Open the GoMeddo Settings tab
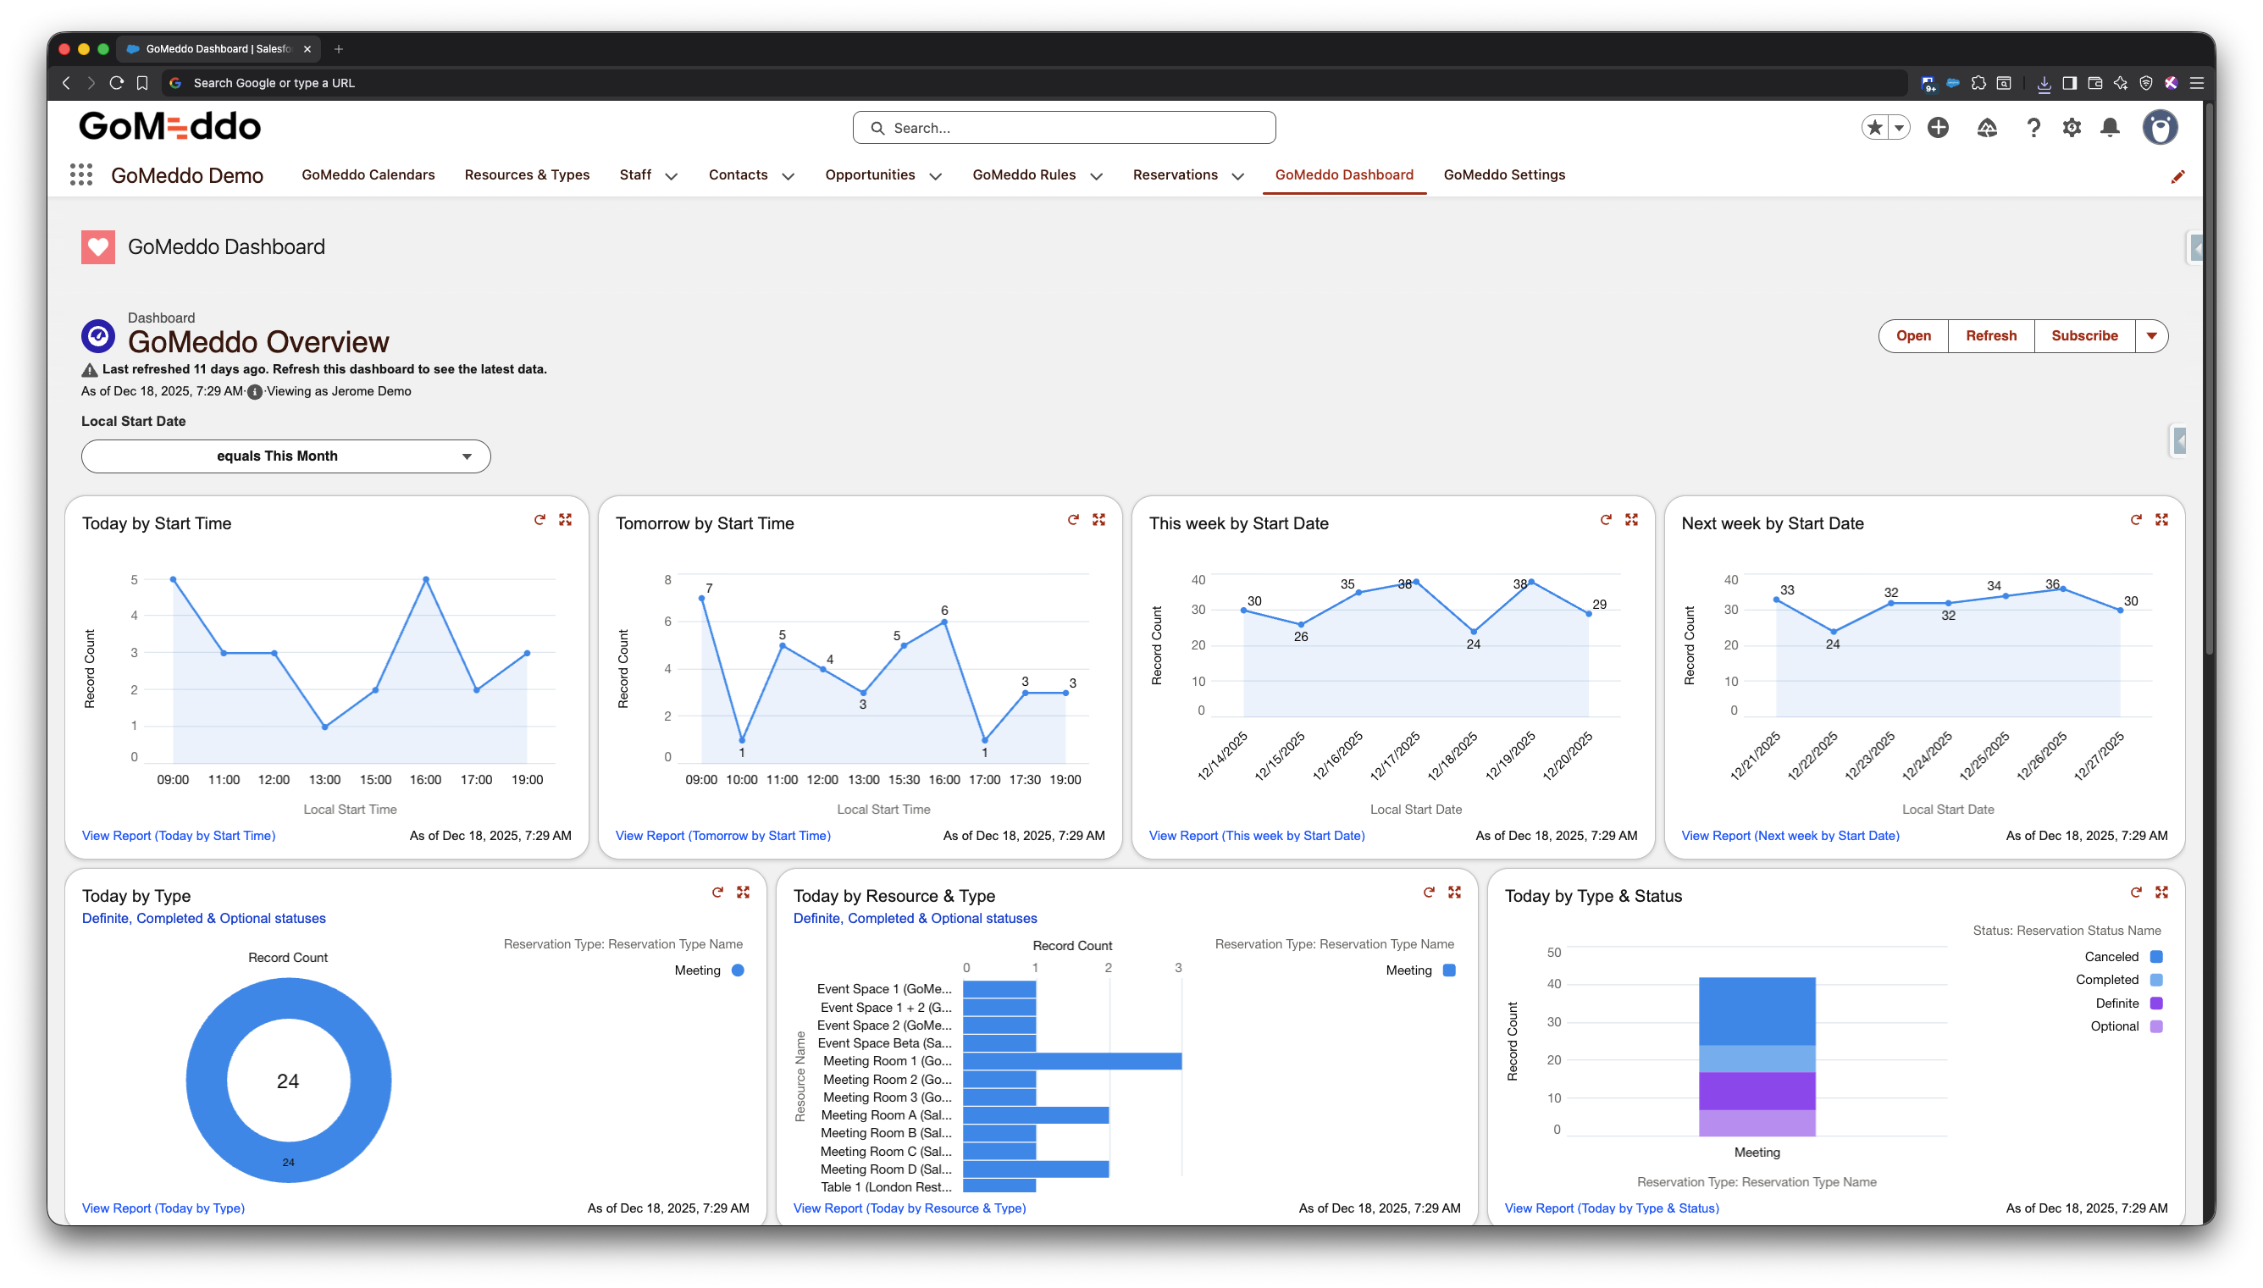The height and width of the screenshot is (1288, 2263). [1503, 174]
